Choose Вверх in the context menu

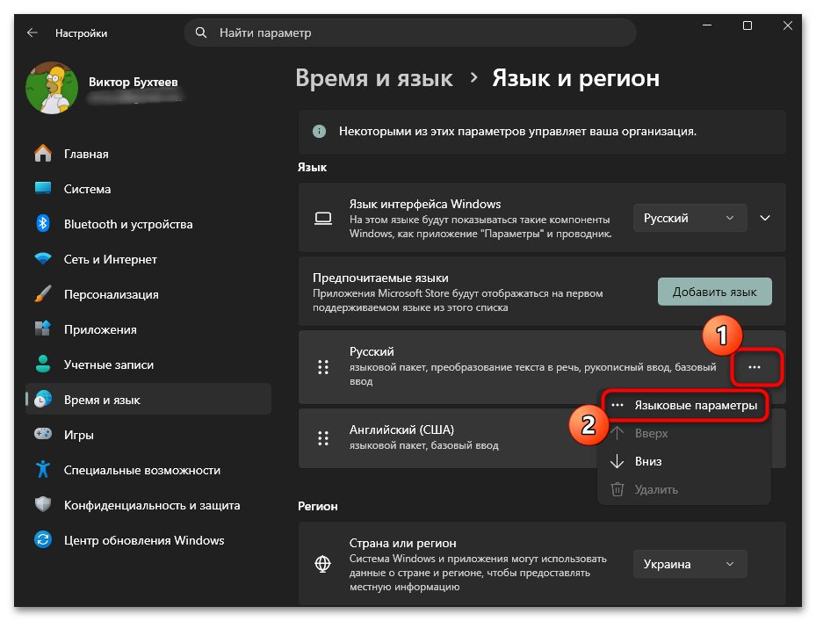click(651, 433)
